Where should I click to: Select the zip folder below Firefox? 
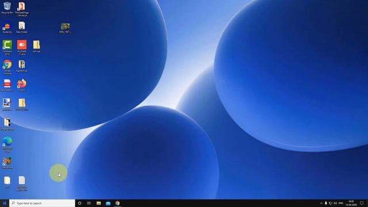(22, 105)
